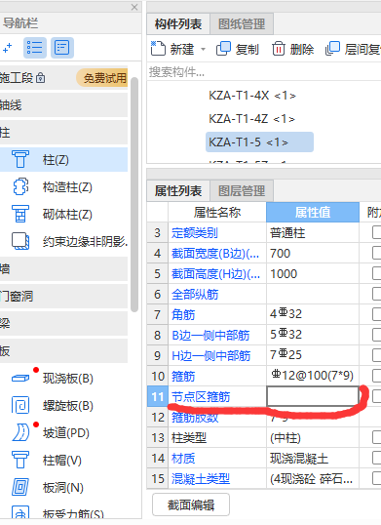Select the 坡道(PD) ramp icon

coord(20,432)
